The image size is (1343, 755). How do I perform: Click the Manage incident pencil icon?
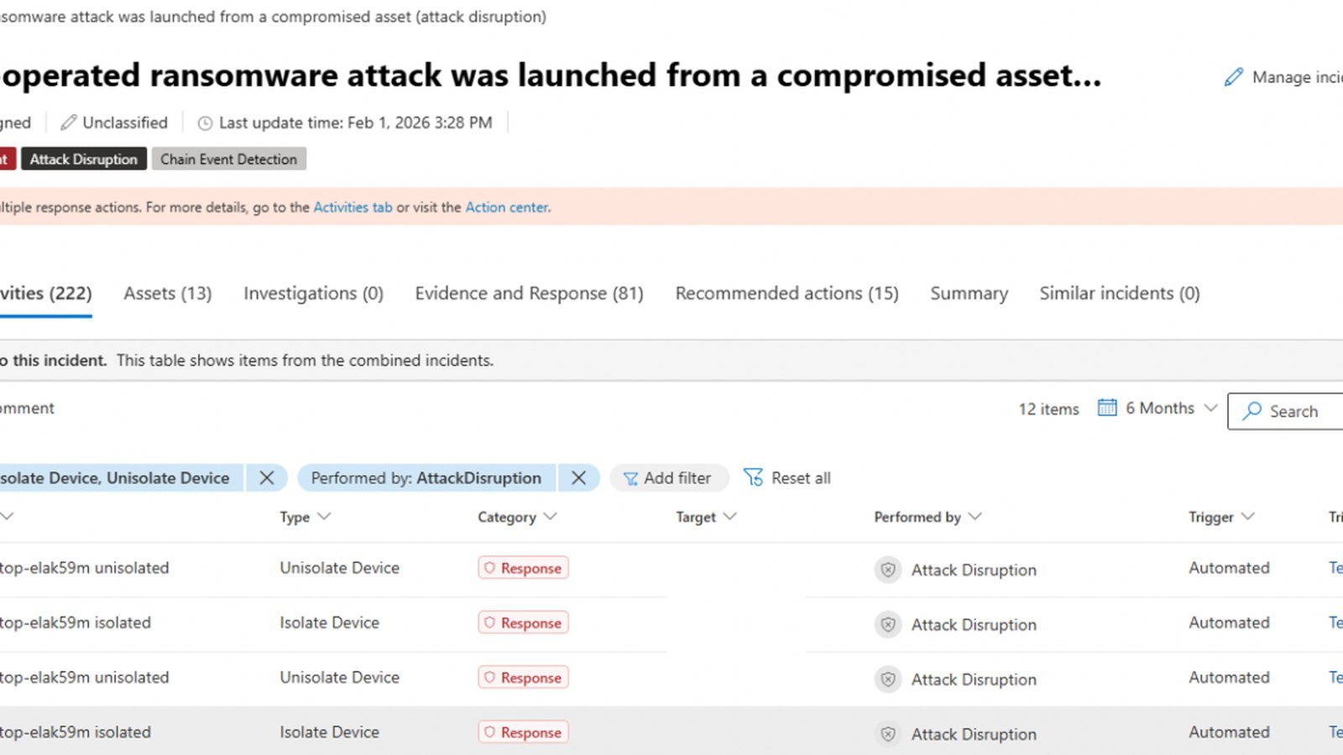tap(1233, 77)
